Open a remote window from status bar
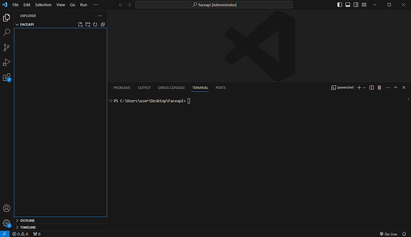This screenshot has height=237, width=411. [5, 234]
